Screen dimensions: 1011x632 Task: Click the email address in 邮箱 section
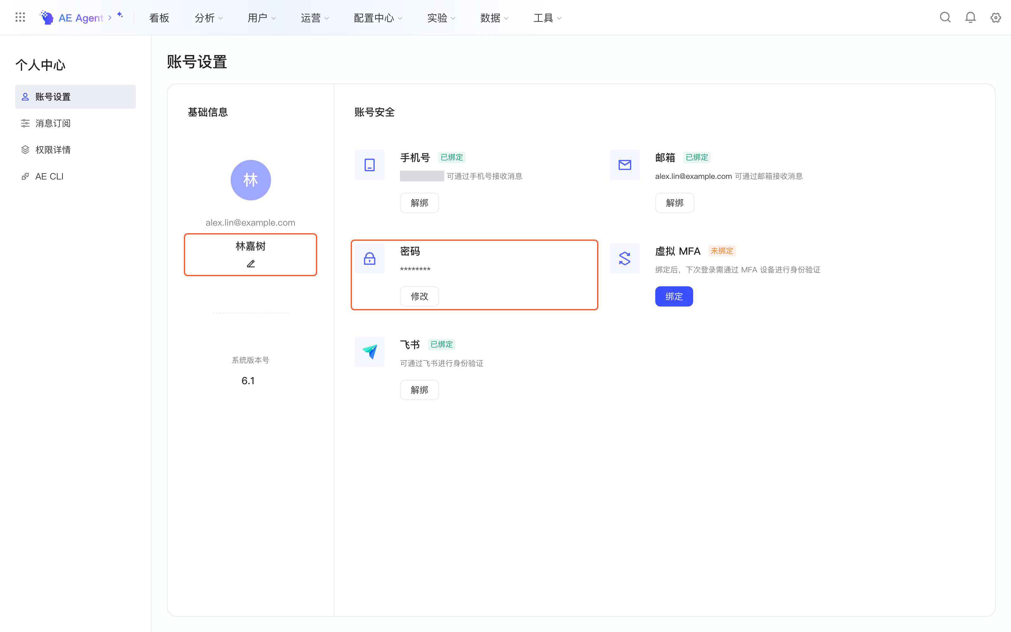[x=693, y=176]
